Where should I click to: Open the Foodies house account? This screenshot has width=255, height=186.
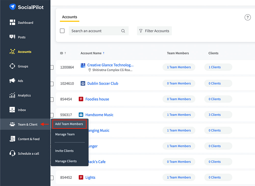point(97,99)
